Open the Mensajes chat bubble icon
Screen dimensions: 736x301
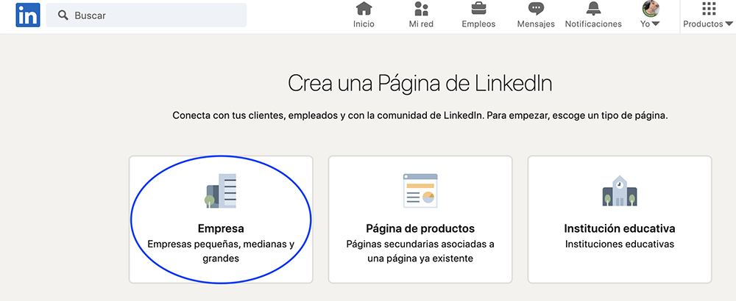[536, 9]
